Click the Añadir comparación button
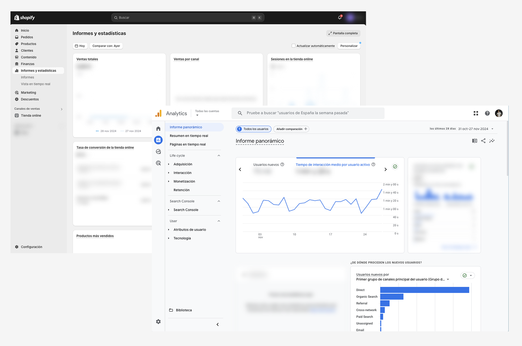 (x=291, y=129)
